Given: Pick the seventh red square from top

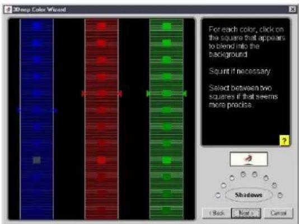Looking at the screenshot, I should click(102, 127).
